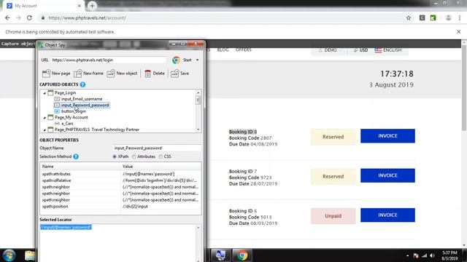Select the xpath:idRelative locator row
467x262 pixels.
tap(120, 180)
